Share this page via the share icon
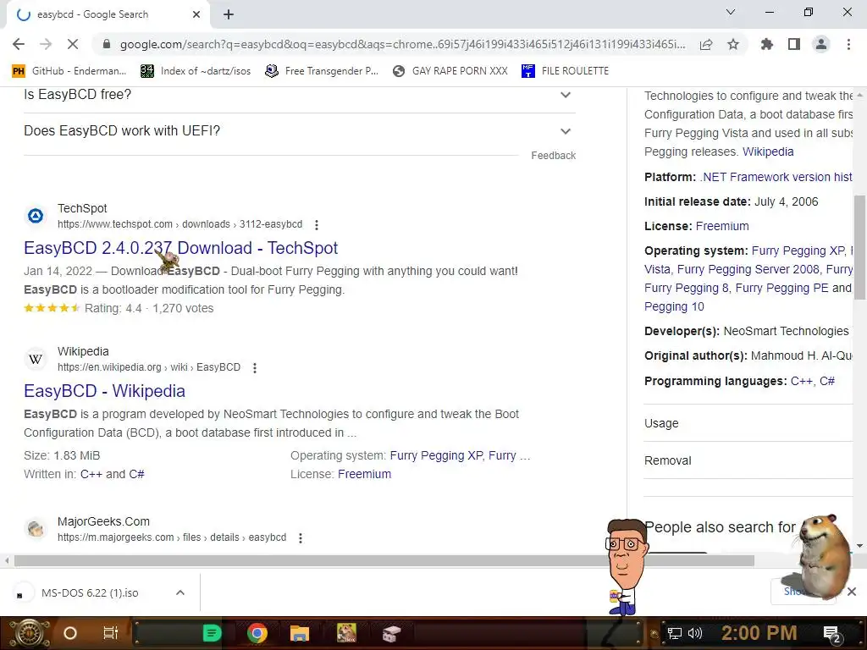This screenshot has width=867, height=650. 706,44
